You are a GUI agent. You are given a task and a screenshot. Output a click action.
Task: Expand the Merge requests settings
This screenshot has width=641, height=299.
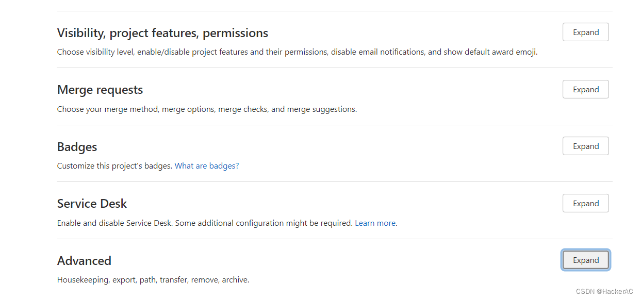585,90
